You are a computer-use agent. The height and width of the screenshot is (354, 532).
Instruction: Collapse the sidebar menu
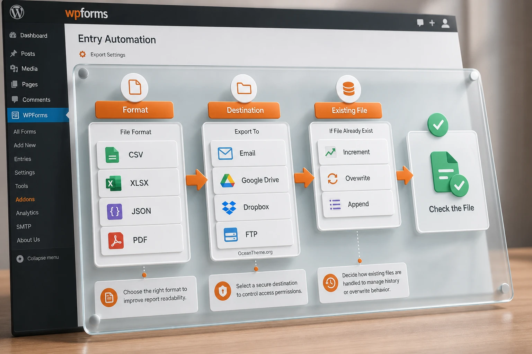(38, 258)
